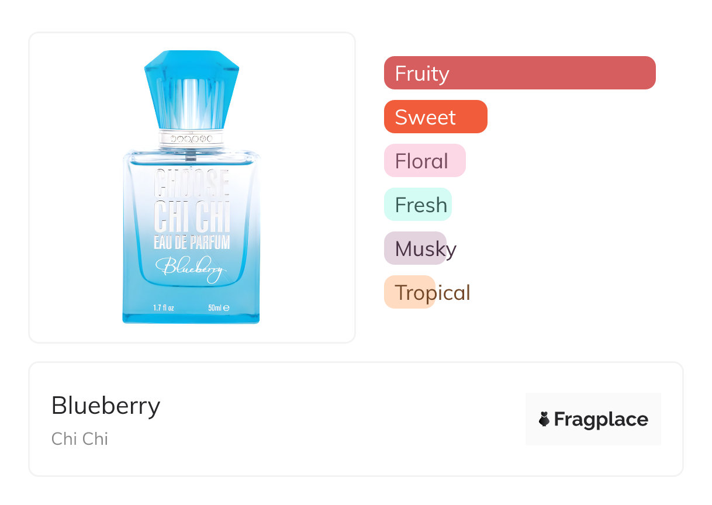Image resolution: width=712 pixels, height=505 pixels.
Task: Click the EAU DE PARFUM bottle text
Action: tap(191, 242)
